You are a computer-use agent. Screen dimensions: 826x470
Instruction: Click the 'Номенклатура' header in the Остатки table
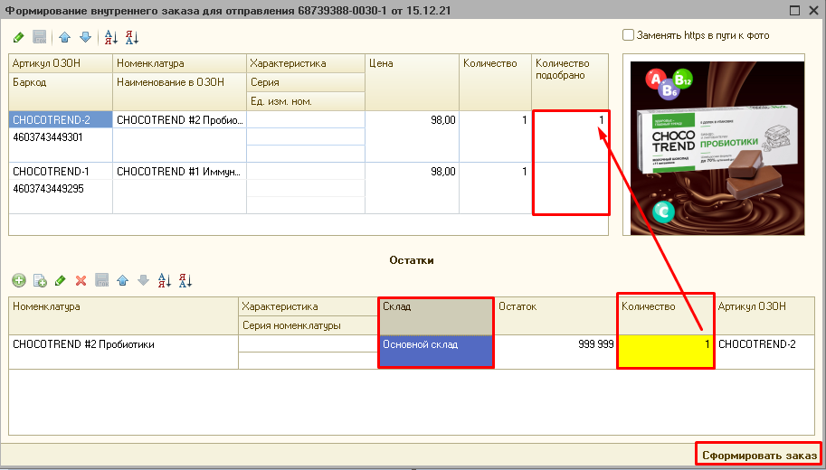(x=123, y=315)
